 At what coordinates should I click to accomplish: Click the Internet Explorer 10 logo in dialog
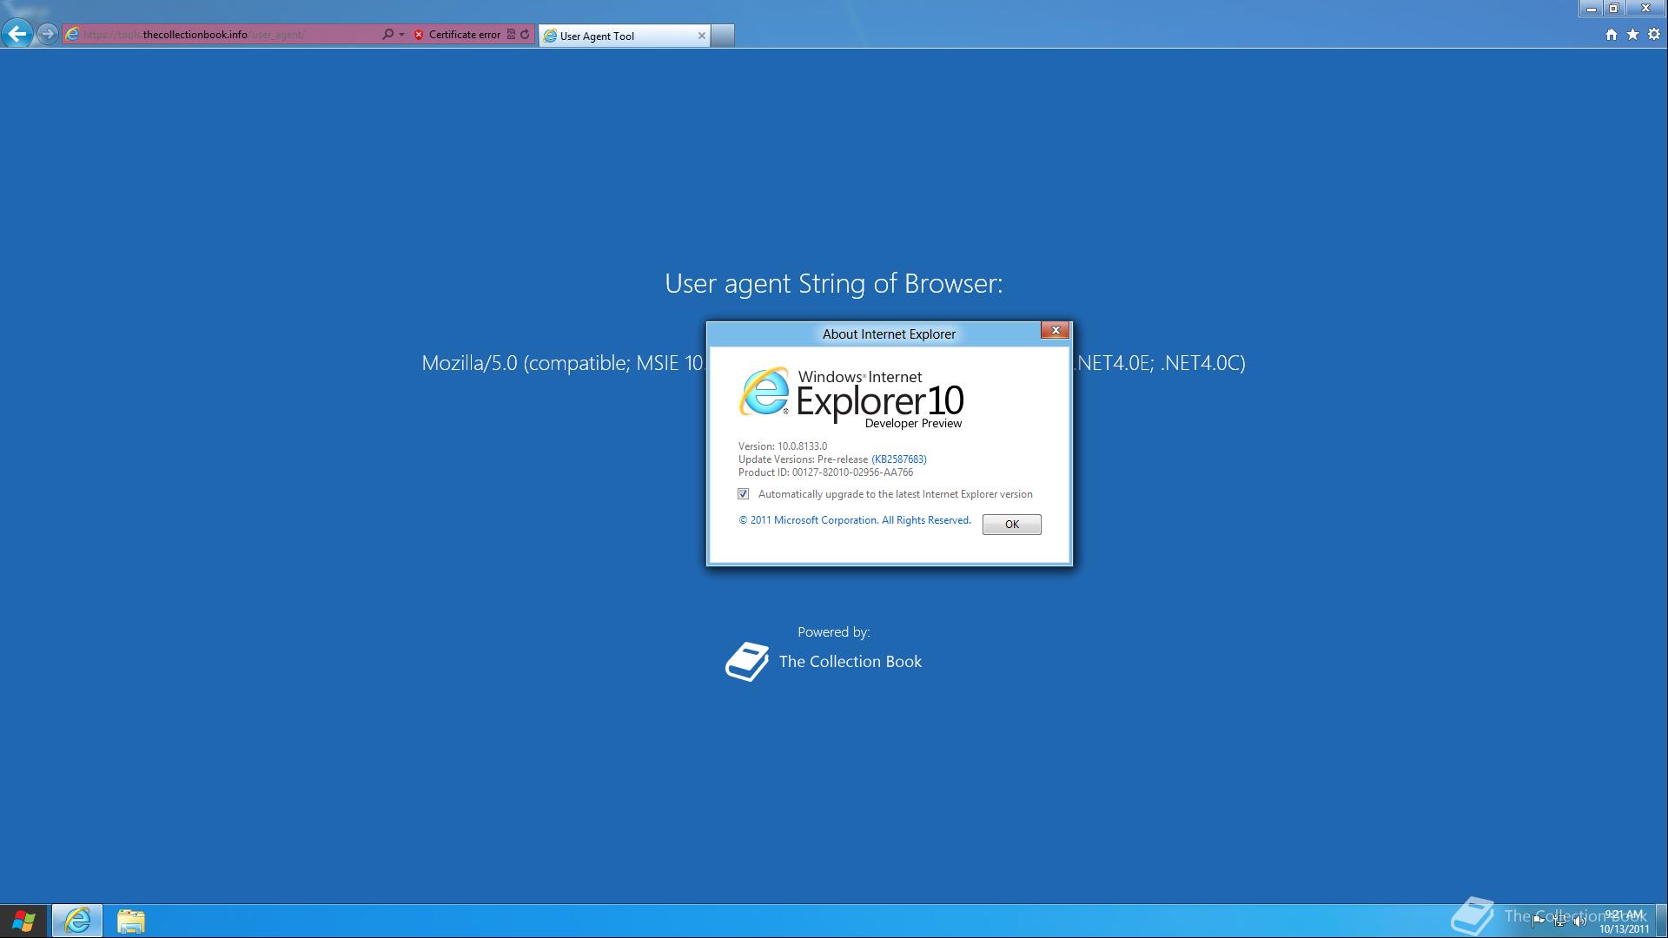[851, 398]
